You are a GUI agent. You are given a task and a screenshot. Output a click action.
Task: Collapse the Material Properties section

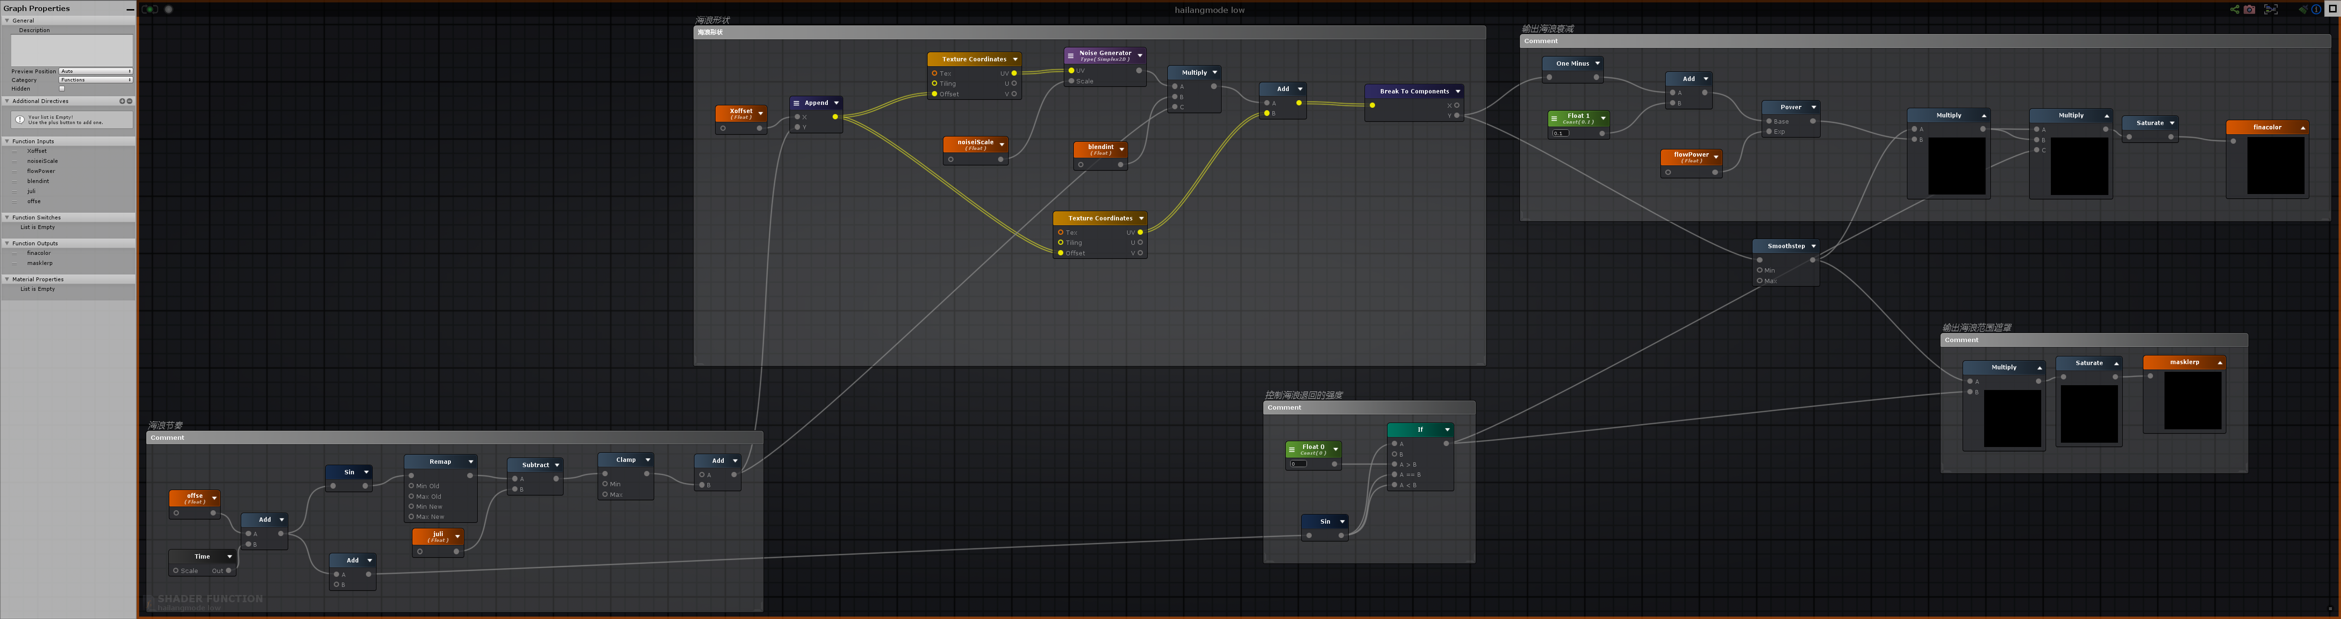(7, 279)
